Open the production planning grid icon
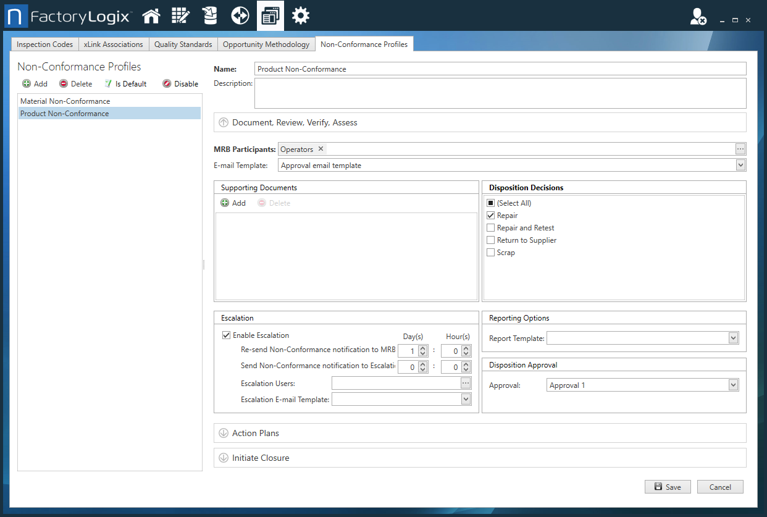 180,15
